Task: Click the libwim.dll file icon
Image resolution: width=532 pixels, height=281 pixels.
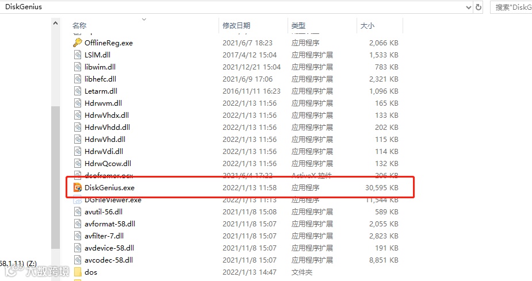Action: [78, 67]
